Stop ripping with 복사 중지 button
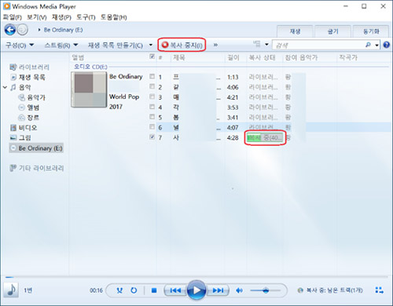Image resolution: width=393 pixels, height=306 pixels. [x=182, y=45]
